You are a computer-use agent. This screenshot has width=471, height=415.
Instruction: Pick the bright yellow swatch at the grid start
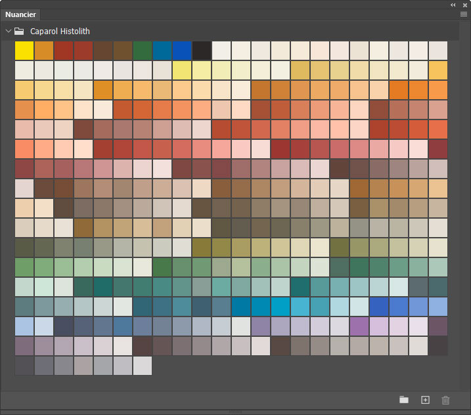pos(24,51)
